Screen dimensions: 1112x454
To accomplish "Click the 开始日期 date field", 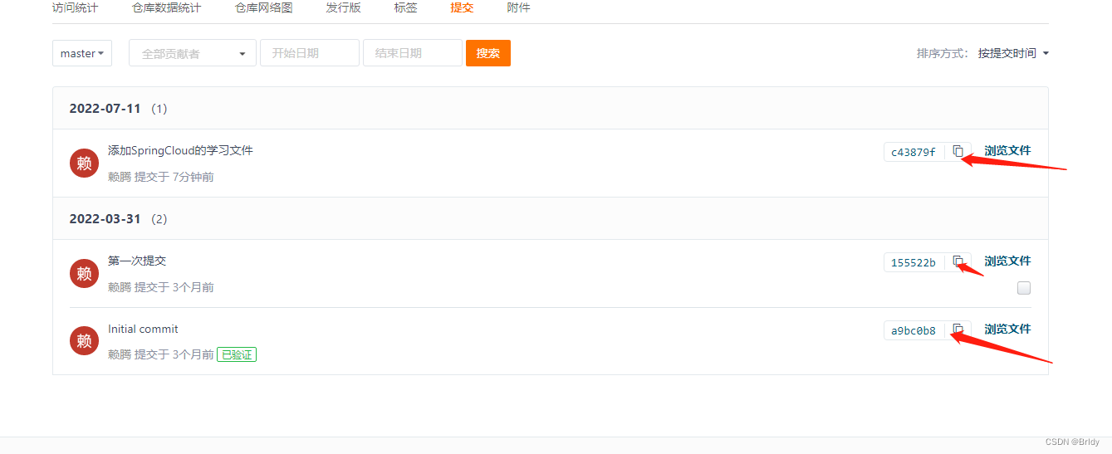I will click(x=310, y=53).
